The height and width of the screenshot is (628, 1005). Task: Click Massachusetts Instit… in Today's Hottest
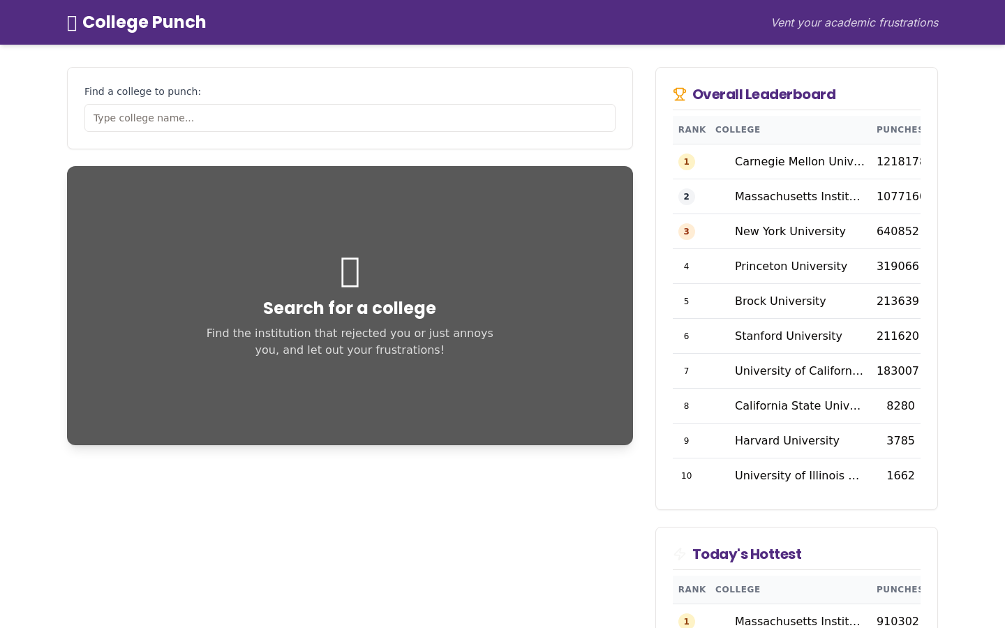tap(798, 621)
